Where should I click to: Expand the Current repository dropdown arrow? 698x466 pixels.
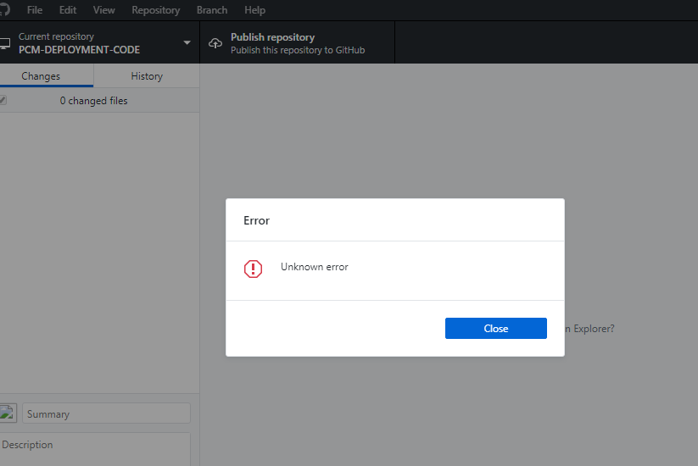pyautogui.click(x=187, y=42)
